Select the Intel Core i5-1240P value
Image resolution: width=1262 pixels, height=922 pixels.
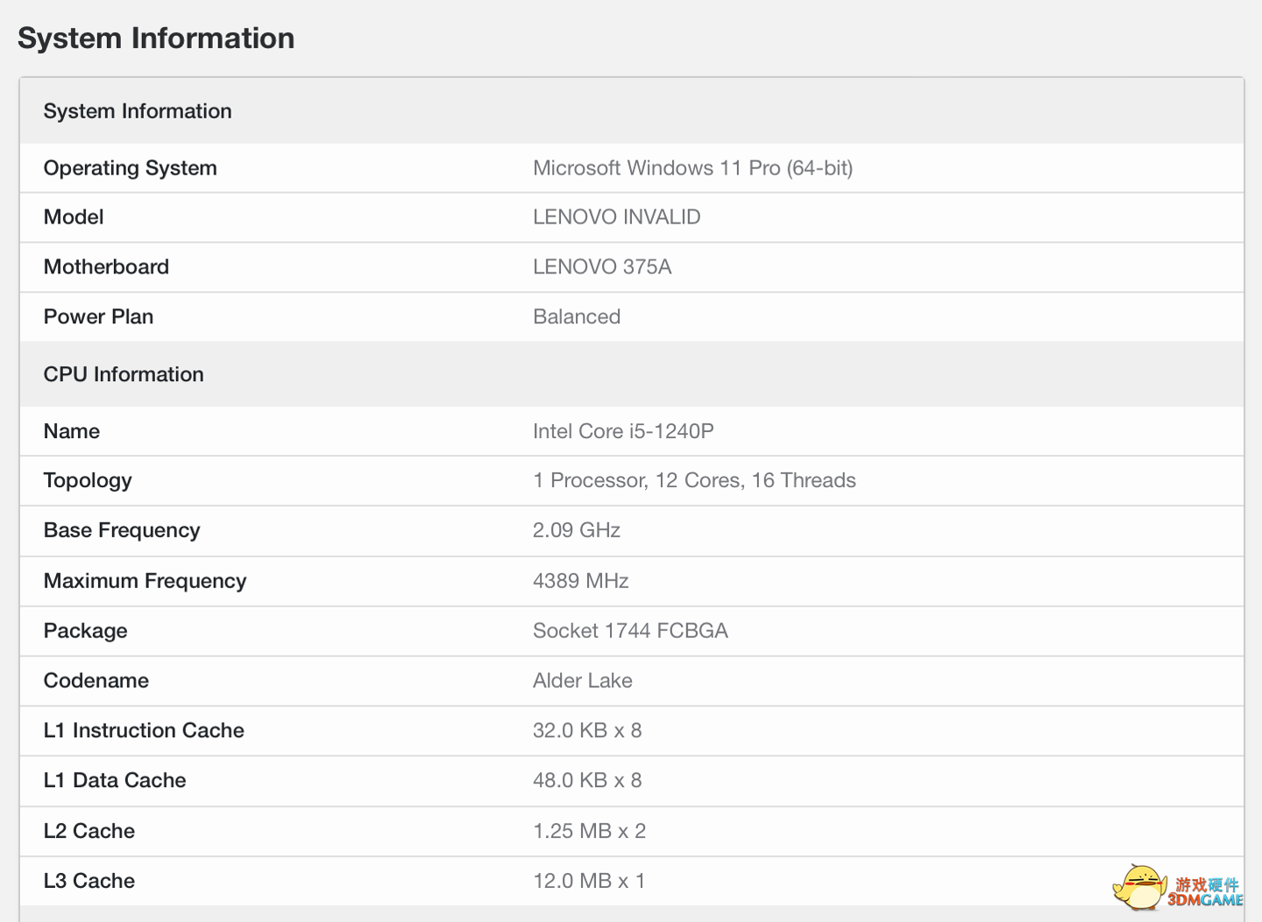(623, 431)
